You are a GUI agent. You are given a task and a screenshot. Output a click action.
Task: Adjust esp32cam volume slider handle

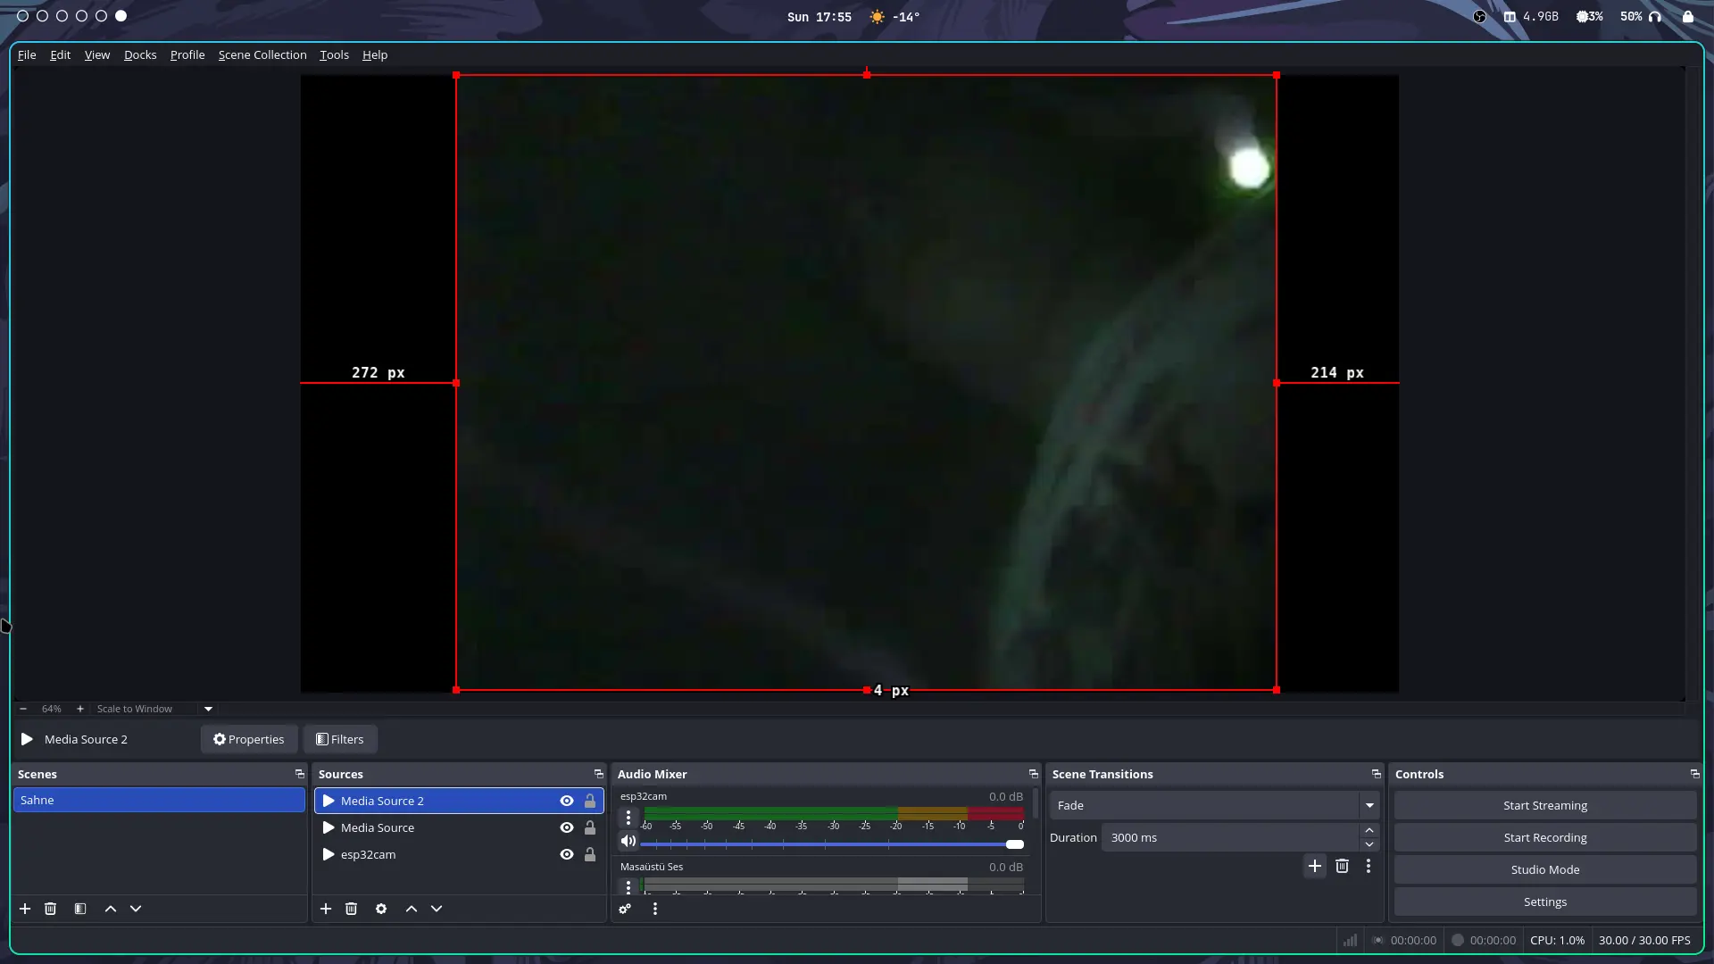pyautogui.click(x=1015, y=844)
